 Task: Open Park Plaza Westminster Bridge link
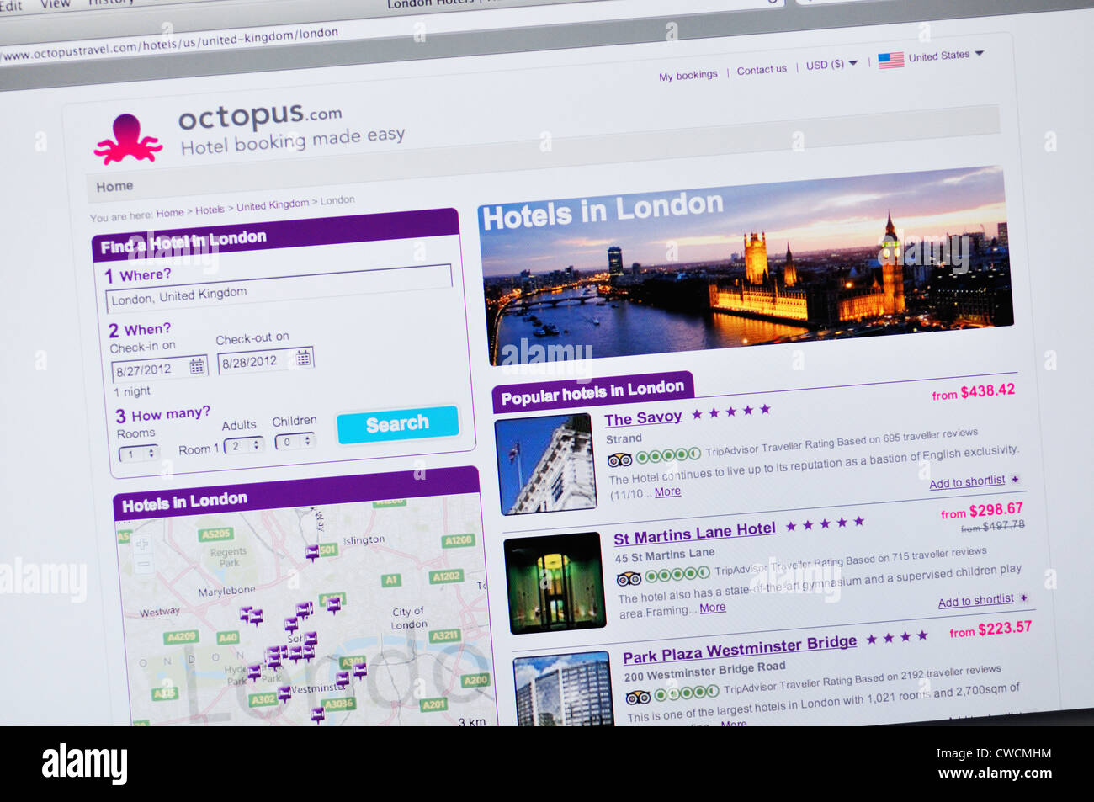point(740,649)
